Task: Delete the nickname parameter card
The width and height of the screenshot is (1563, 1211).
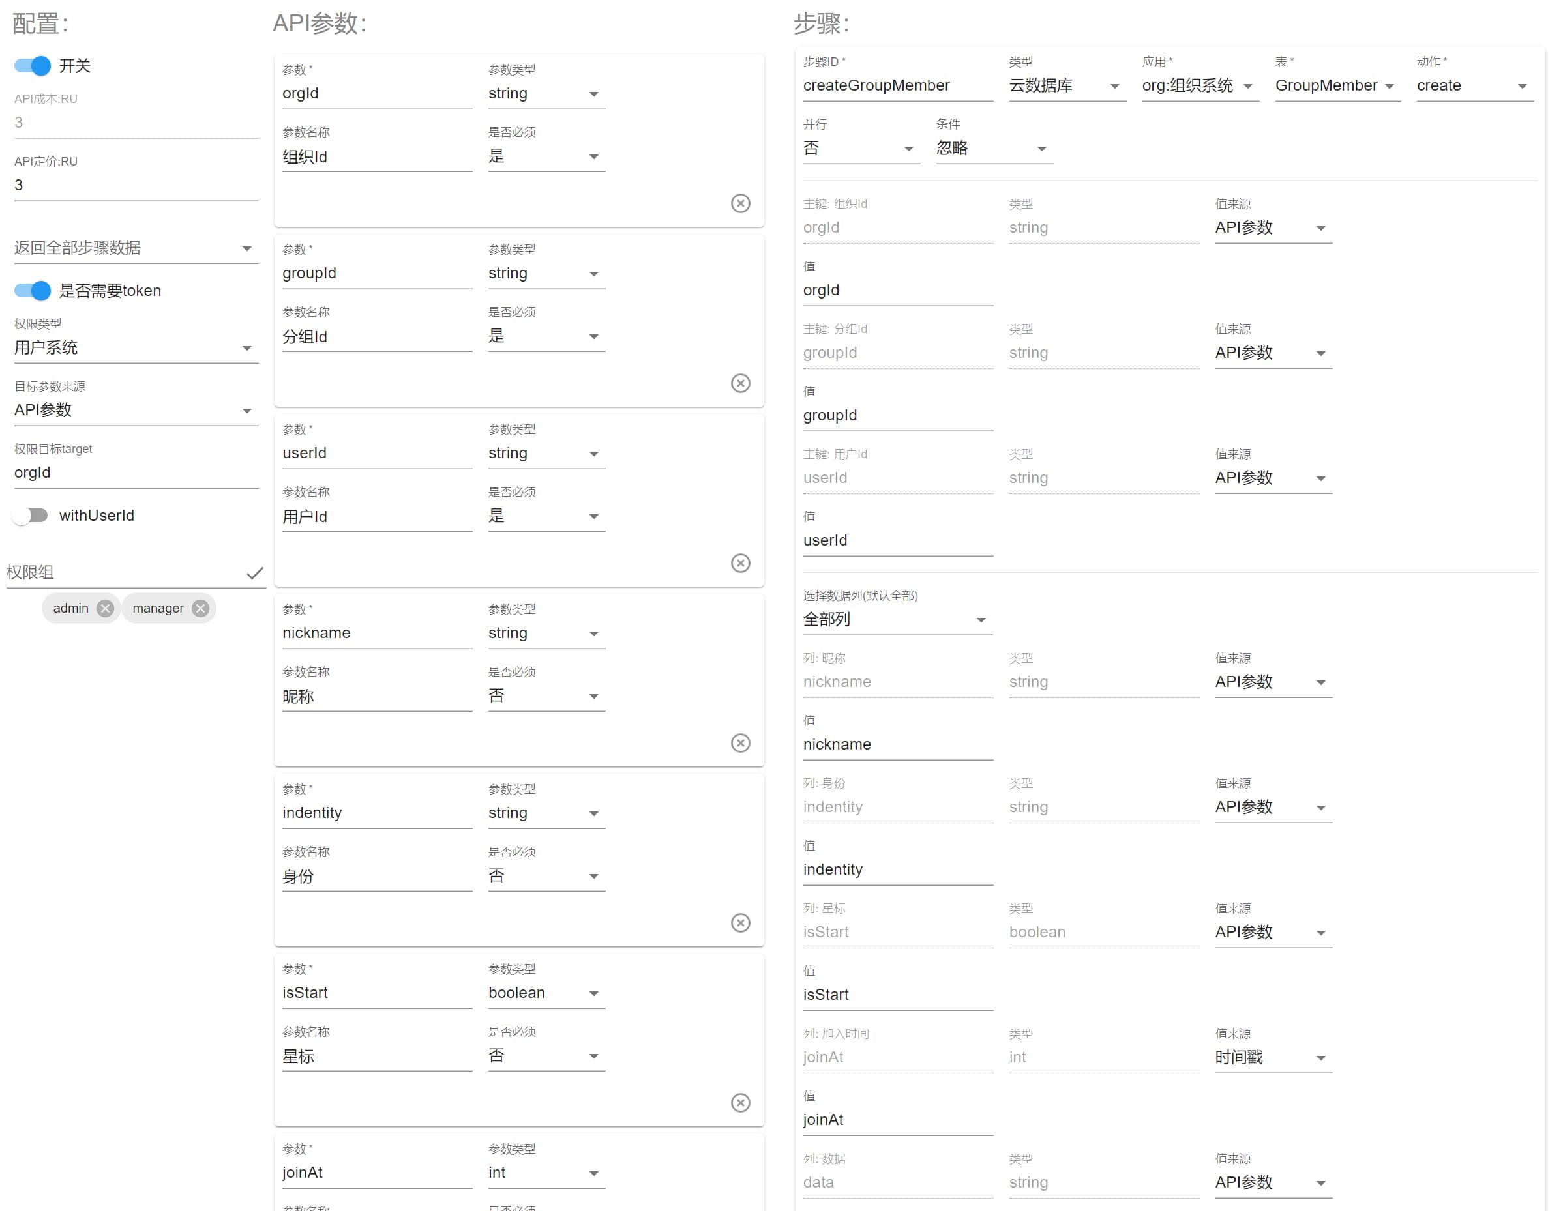Action: (x=740, y=743)
